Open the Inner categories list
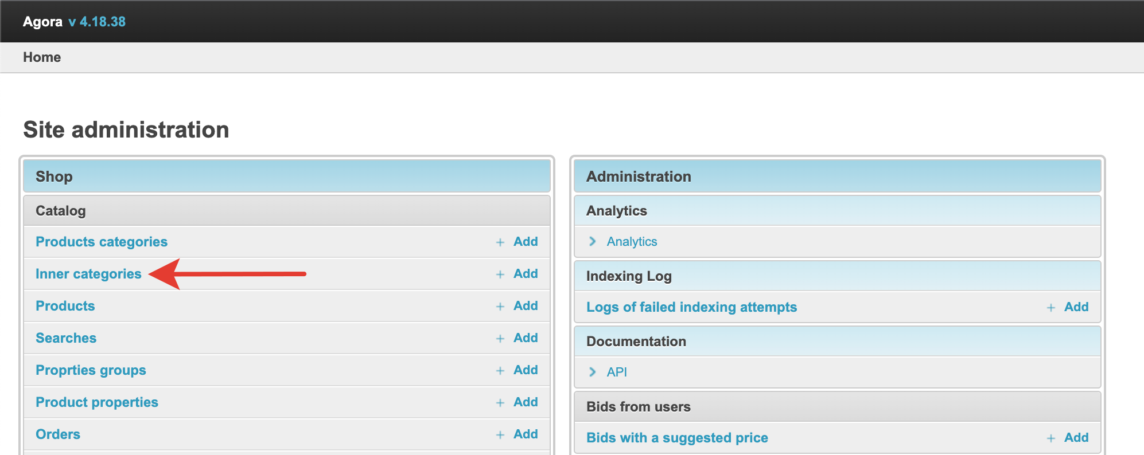This screenshot has width=1144, height=455. coord(88,274)
